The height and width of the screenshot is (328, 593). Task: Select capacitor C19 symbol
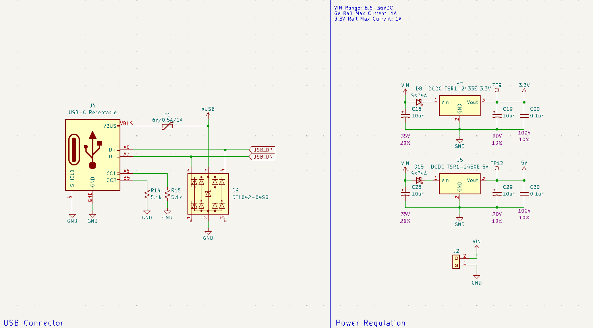pyautogui.click(x=497, y=115)
